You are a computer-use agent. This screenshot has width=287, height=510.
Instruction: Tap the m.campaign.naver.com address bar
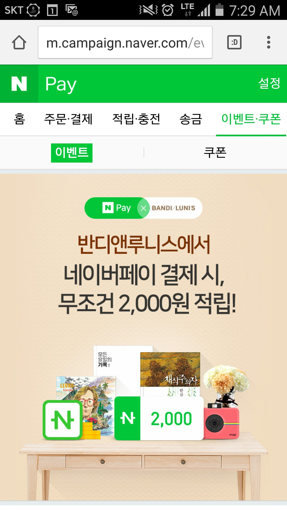click(x=125, y=42)
